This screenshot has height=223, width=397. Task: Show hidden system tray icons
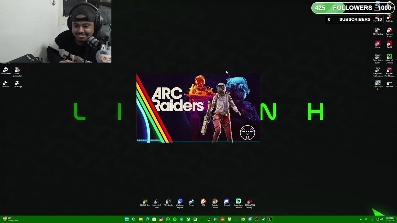point(361,219)
